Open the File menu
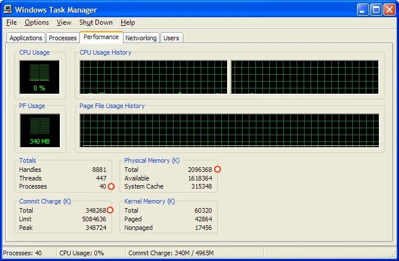This screenshot has height=261, width=399. (x=11, y=22)
